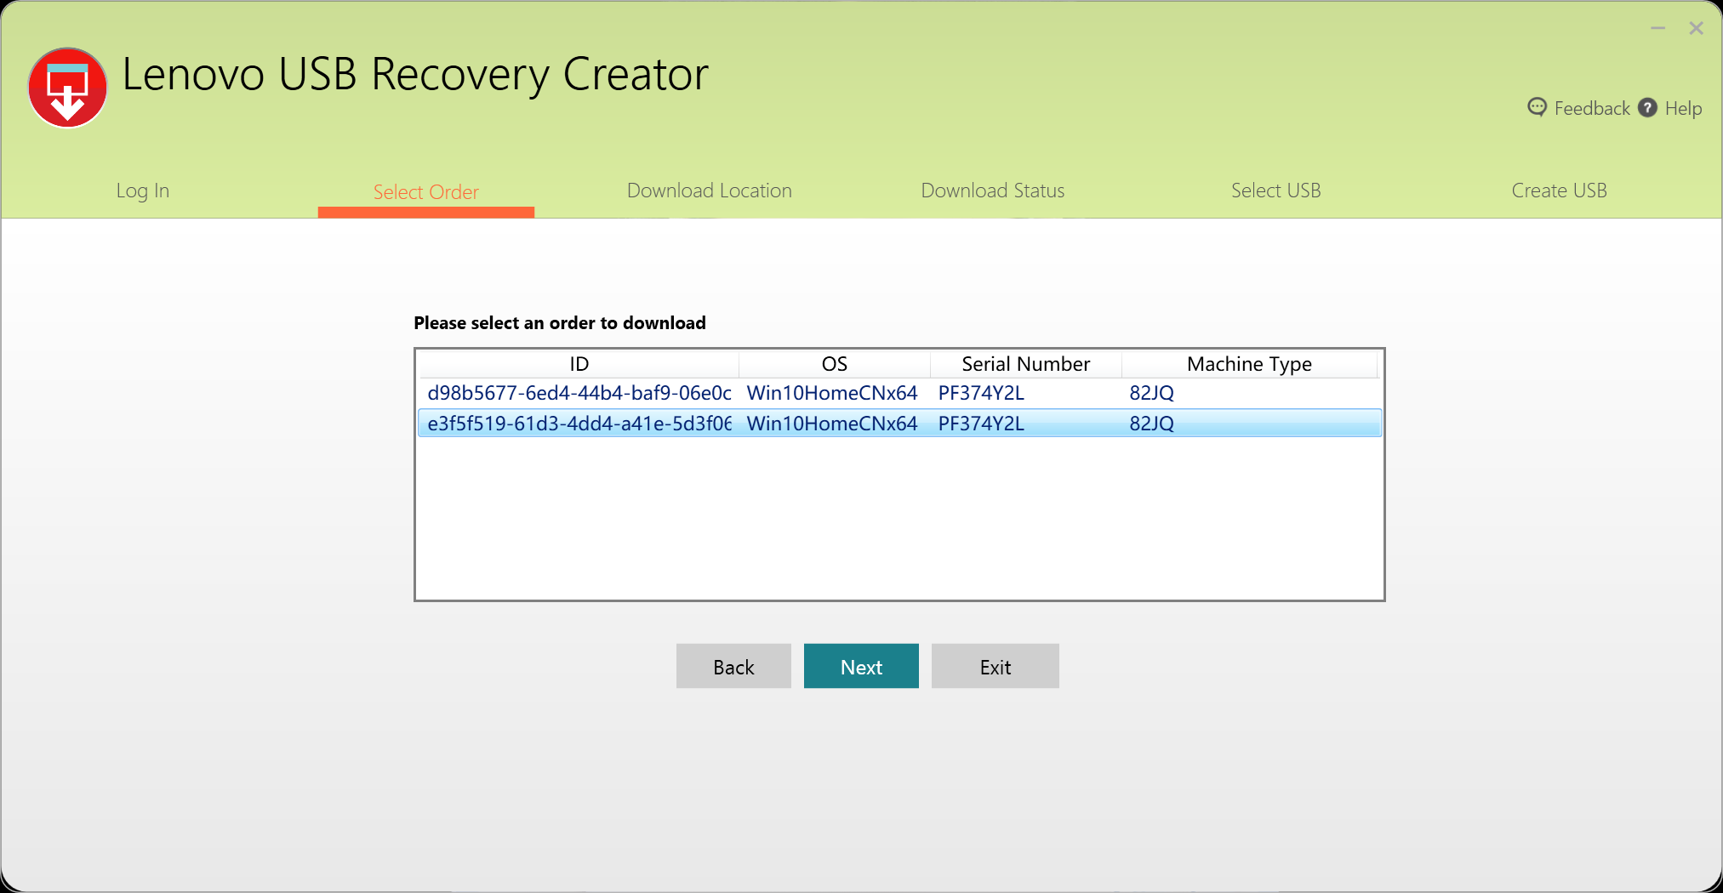Screen dimensions: 1723x893
Task: Open the Help link text
Action: click(1683, 108)
